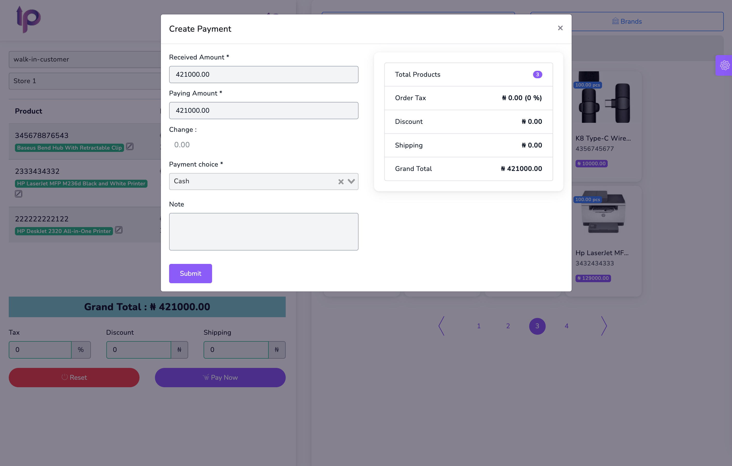The image size is (732, 466).
Task: Click the ₦ 10000.00 price tag
Action: 591,163
